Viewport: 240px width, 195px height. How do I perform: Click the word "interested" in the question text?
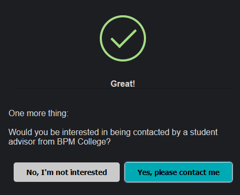pos(81,132)
